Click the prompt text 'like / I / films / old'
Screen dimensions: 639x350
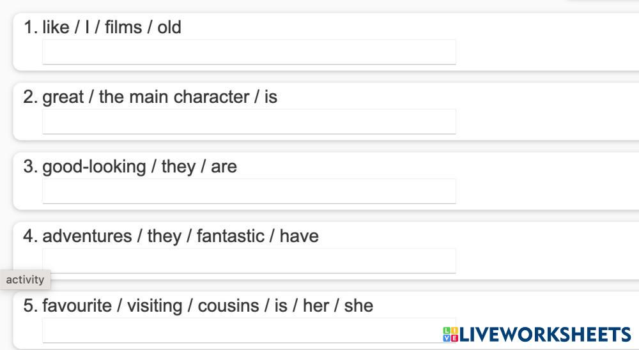(x=112, y=27)
